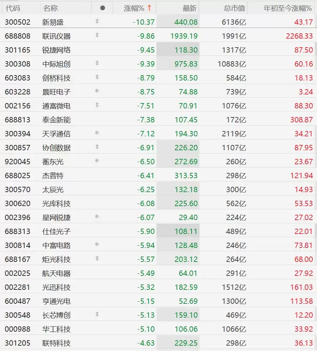This screenshot has width=317, height=351.
Task: Click the star icon in 景旺电子 row
Action: (x=97, y=91)
